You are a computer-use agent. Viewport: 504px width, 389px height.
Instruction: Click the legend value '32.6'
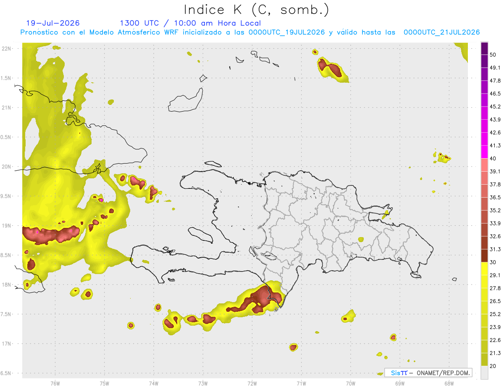(x=495, y=236)
